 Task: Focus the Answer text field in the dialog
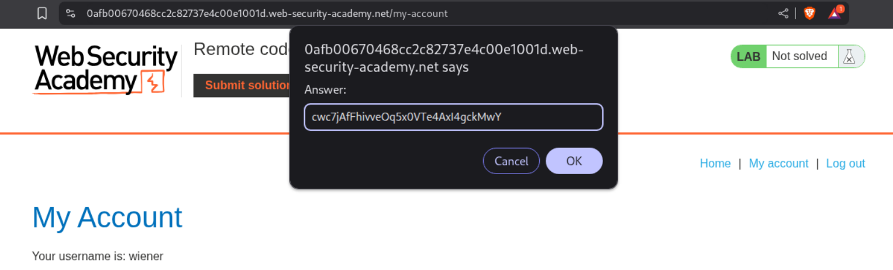click(453, 117)
